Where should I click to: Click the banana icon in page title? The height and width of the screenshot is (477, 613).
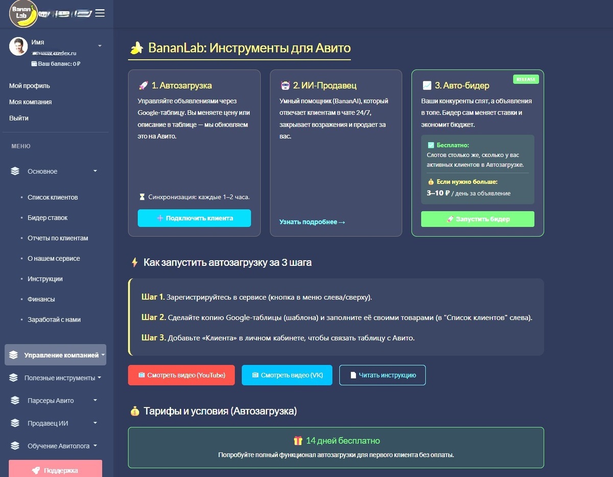(x=136, y=49)
